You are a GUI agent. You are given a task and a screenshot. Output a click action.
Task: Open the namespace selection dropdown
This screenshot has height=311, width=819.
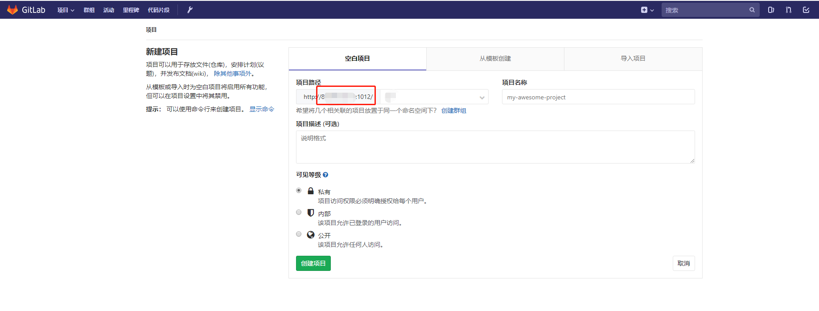(x=434, y=97)
